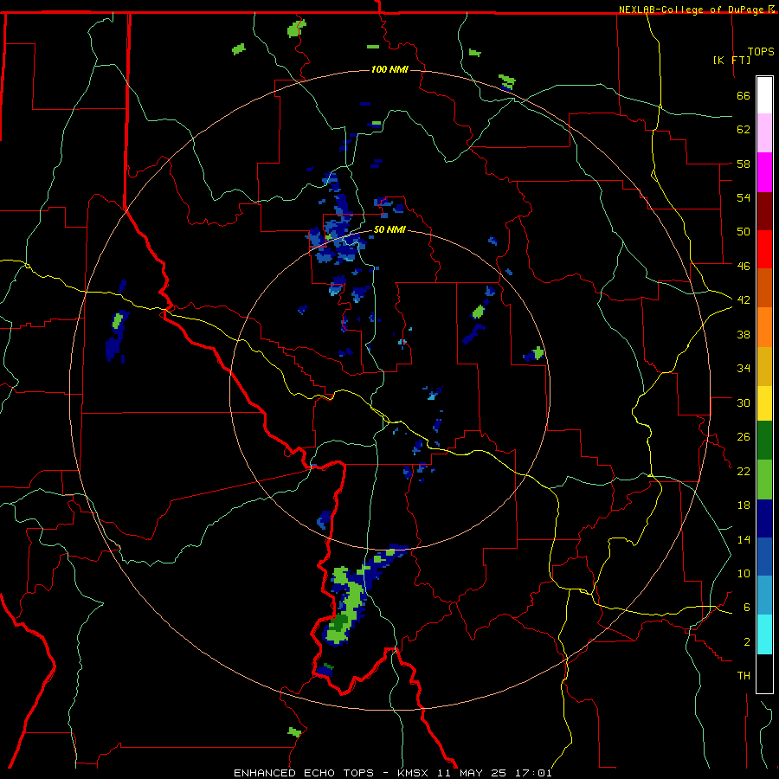Image resolution: width=779 pixels, height=779 pixels.
Task: Click the "46" legend value
Action: point(744,267)
